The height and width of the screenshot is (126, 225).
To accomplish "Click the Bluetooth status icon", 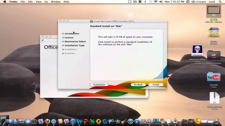I will pos(145,2).
